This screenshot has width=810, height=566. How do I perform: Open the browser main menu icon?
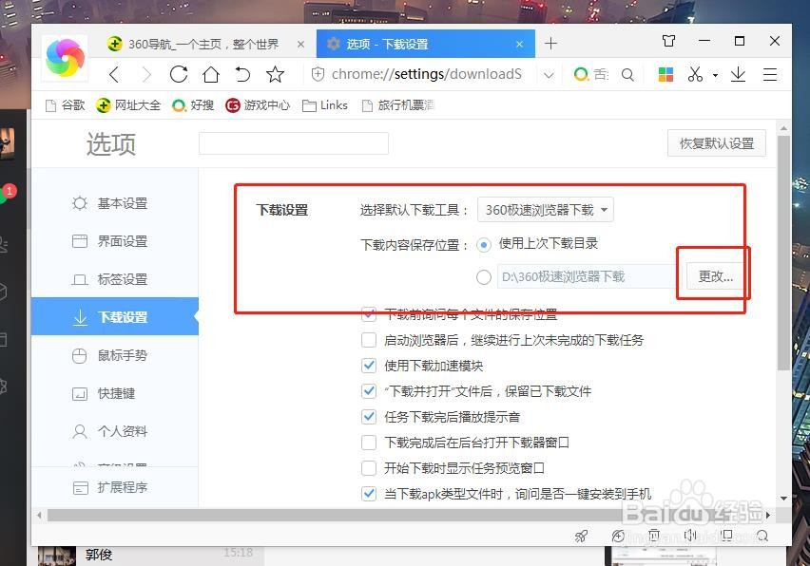(x=768, y=73)
